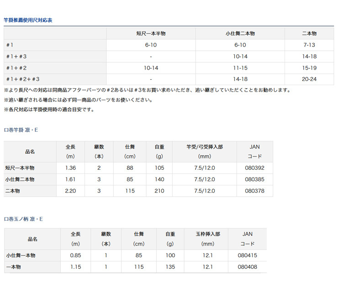Click the JAN code 080415
The height and width of the screenshot is (281, 338).
point(248,255)
